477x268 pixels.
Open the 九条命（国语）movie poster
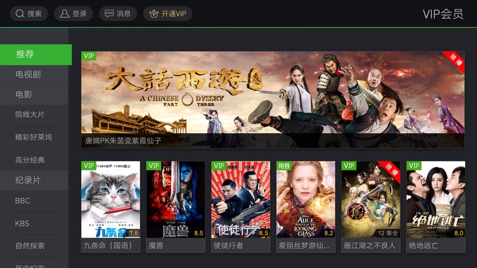pos(111,207)
